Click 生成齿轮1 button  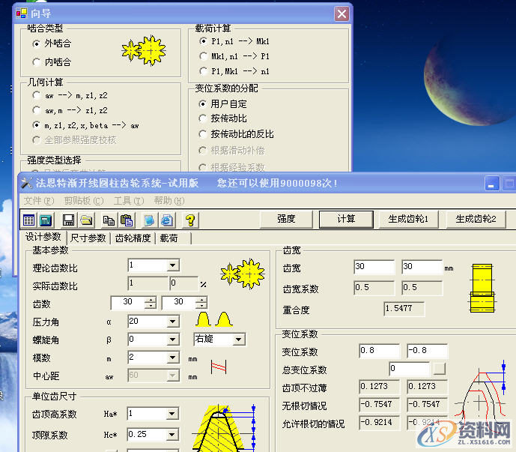pos(408,219)
